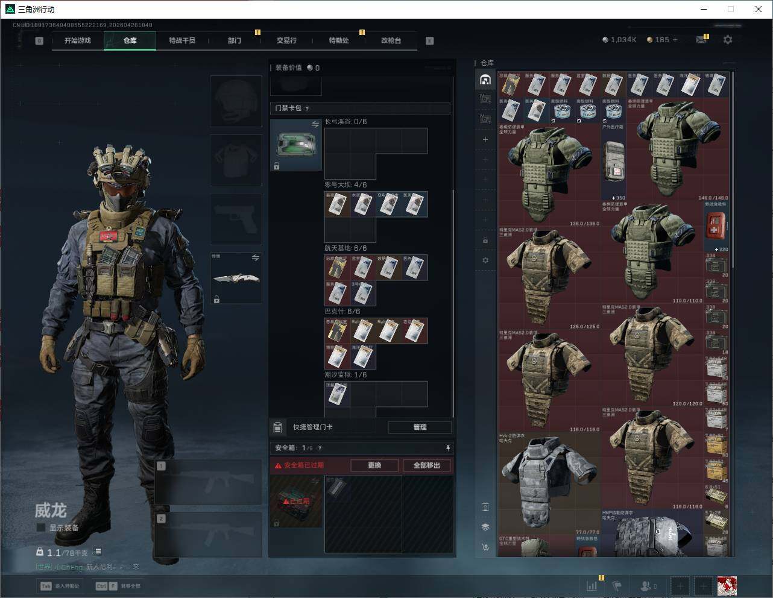Open the 部门 tab
Screen dimensions: 773x598
point(235,40)
